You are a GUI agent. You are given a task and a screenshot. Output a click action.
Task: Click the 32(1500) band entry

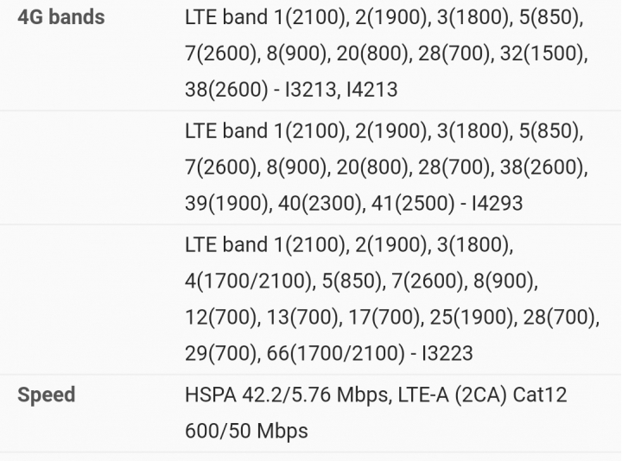coord(543,54)
